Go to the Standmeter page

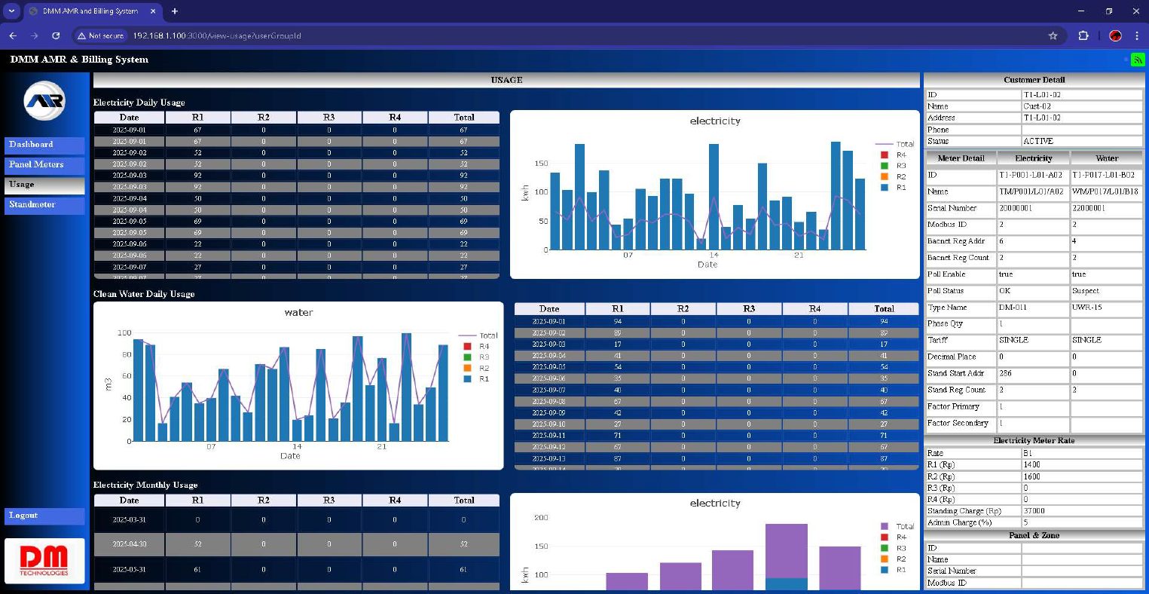pos(44,205)
